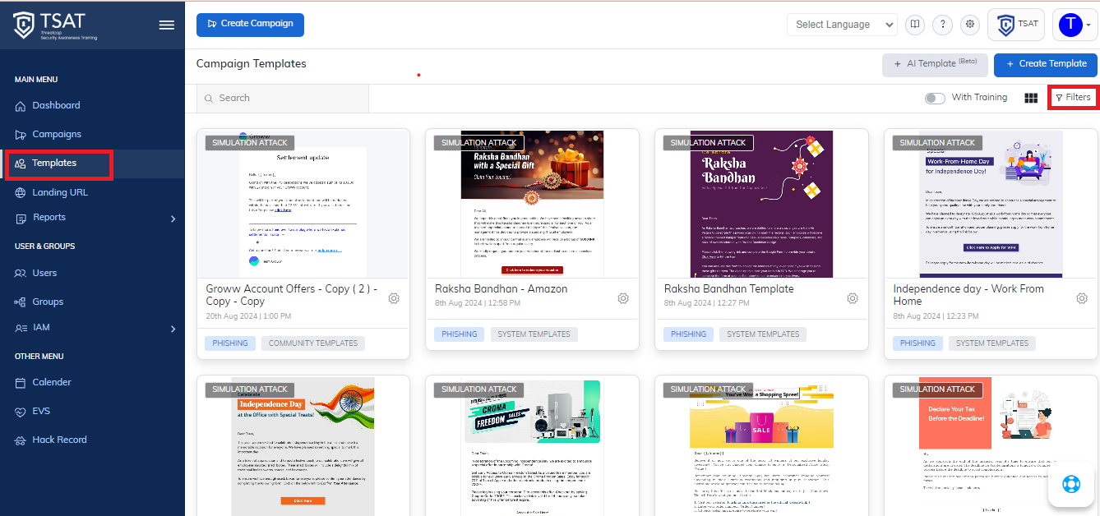Open the user avatar T account menu

point(1075,25)
